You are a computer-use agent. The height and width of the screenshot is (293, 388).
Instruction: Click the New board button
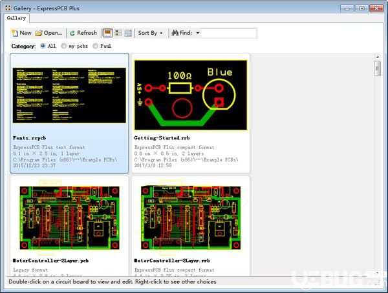(x=21, y=33)
